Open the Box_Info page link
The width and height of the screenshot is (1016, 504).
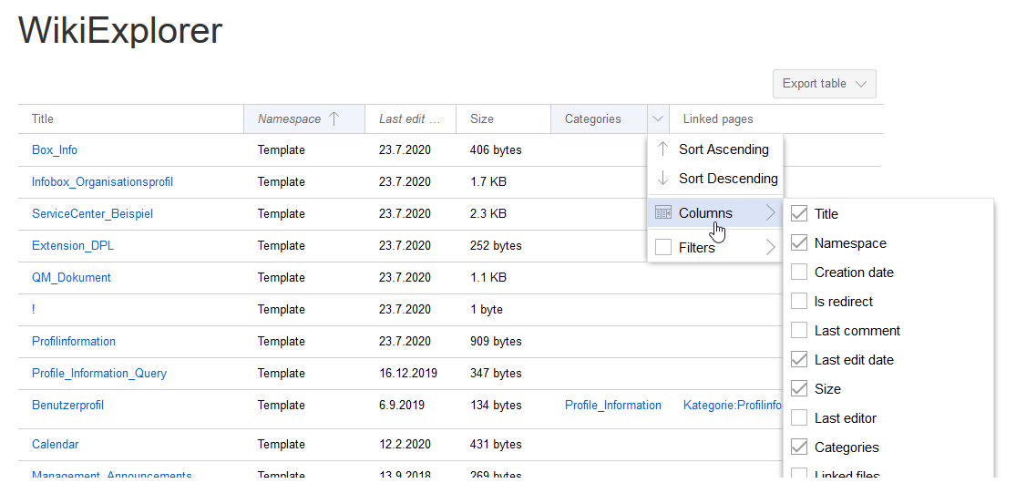55,150
